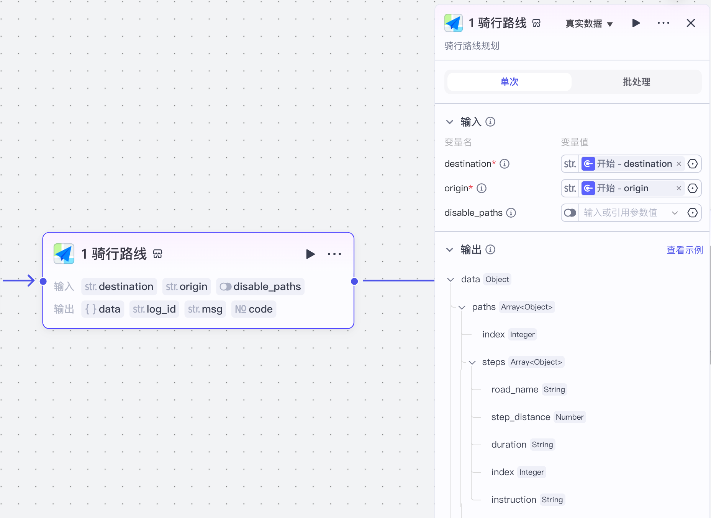Remove the 开始 - destination reference
This screenshot has height=518, width=711.
click(x=679, y=164)
